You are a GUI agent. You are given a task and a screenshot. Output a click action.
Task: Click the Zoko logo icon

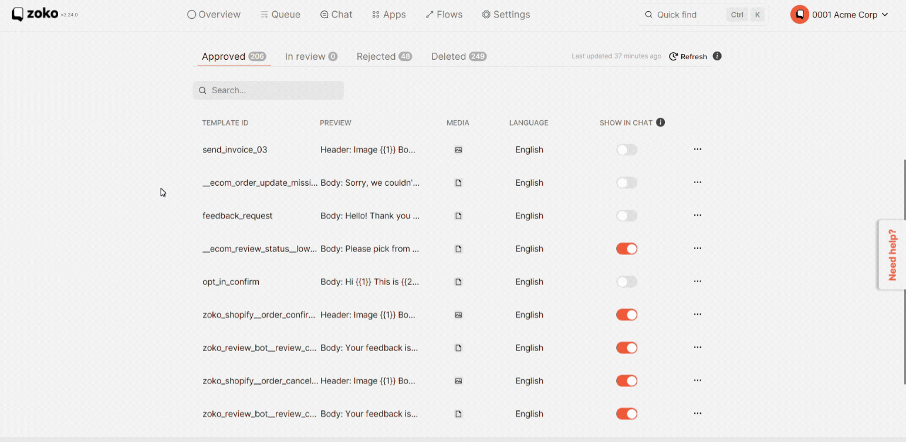[x=18, y=14]
